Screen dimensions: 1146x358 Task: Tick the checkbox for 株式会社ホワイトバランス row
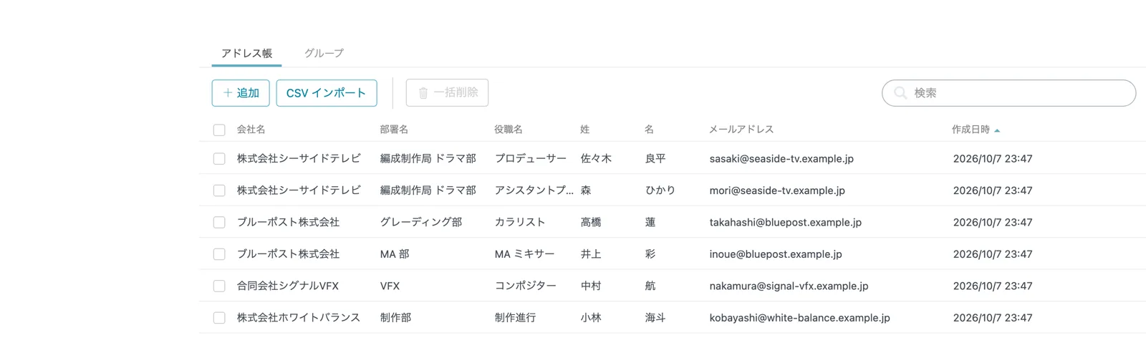219,318
